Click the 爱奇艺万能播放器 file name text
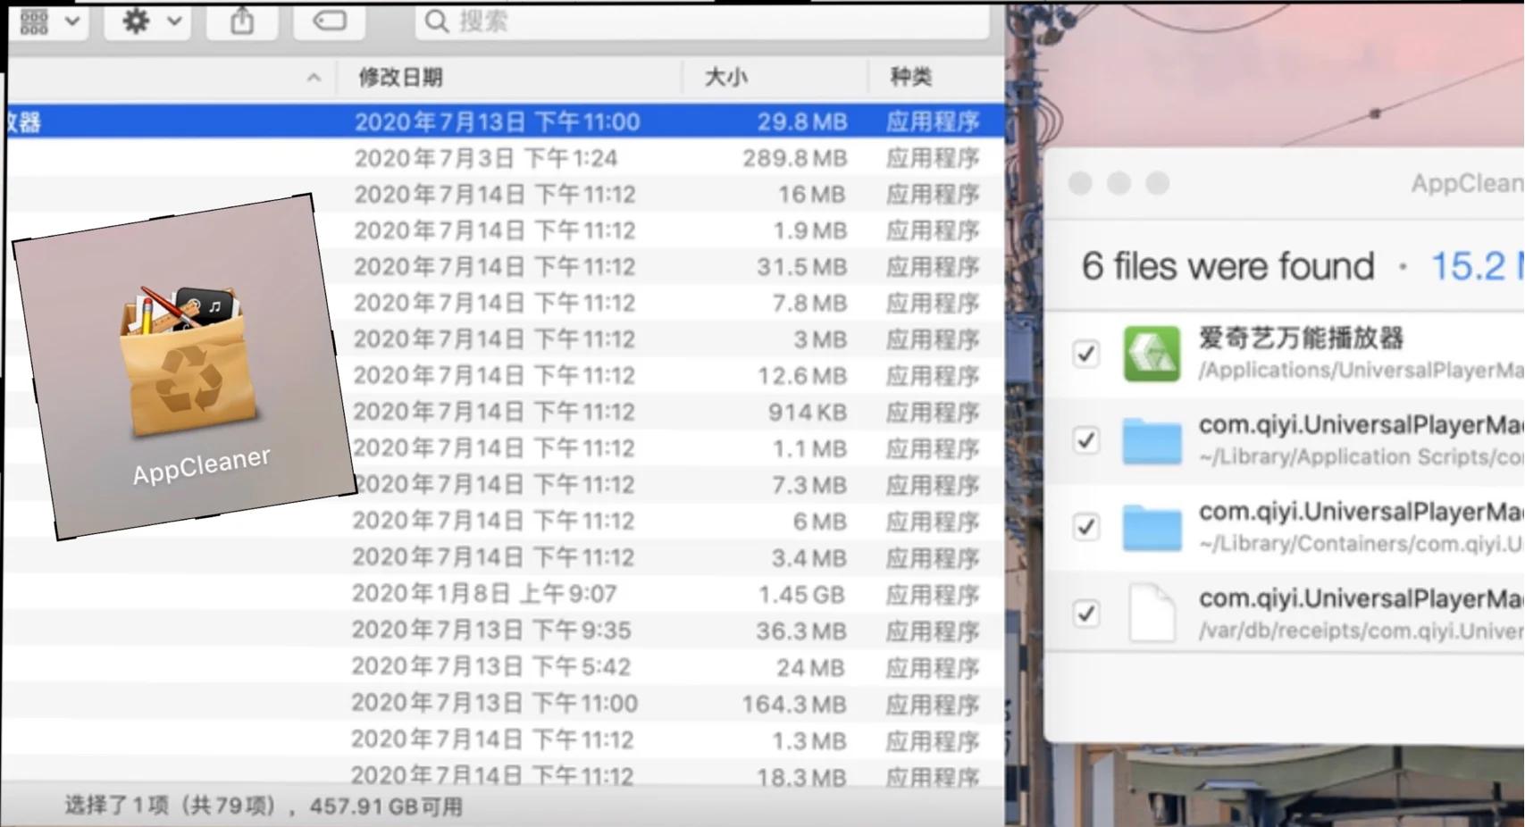The width and height of the screenshot is (1525, 827). click(1301, 338)
